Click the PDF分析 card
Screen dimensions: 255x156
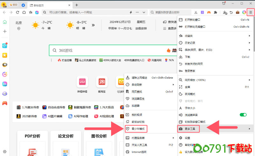(x=32, y=136)
